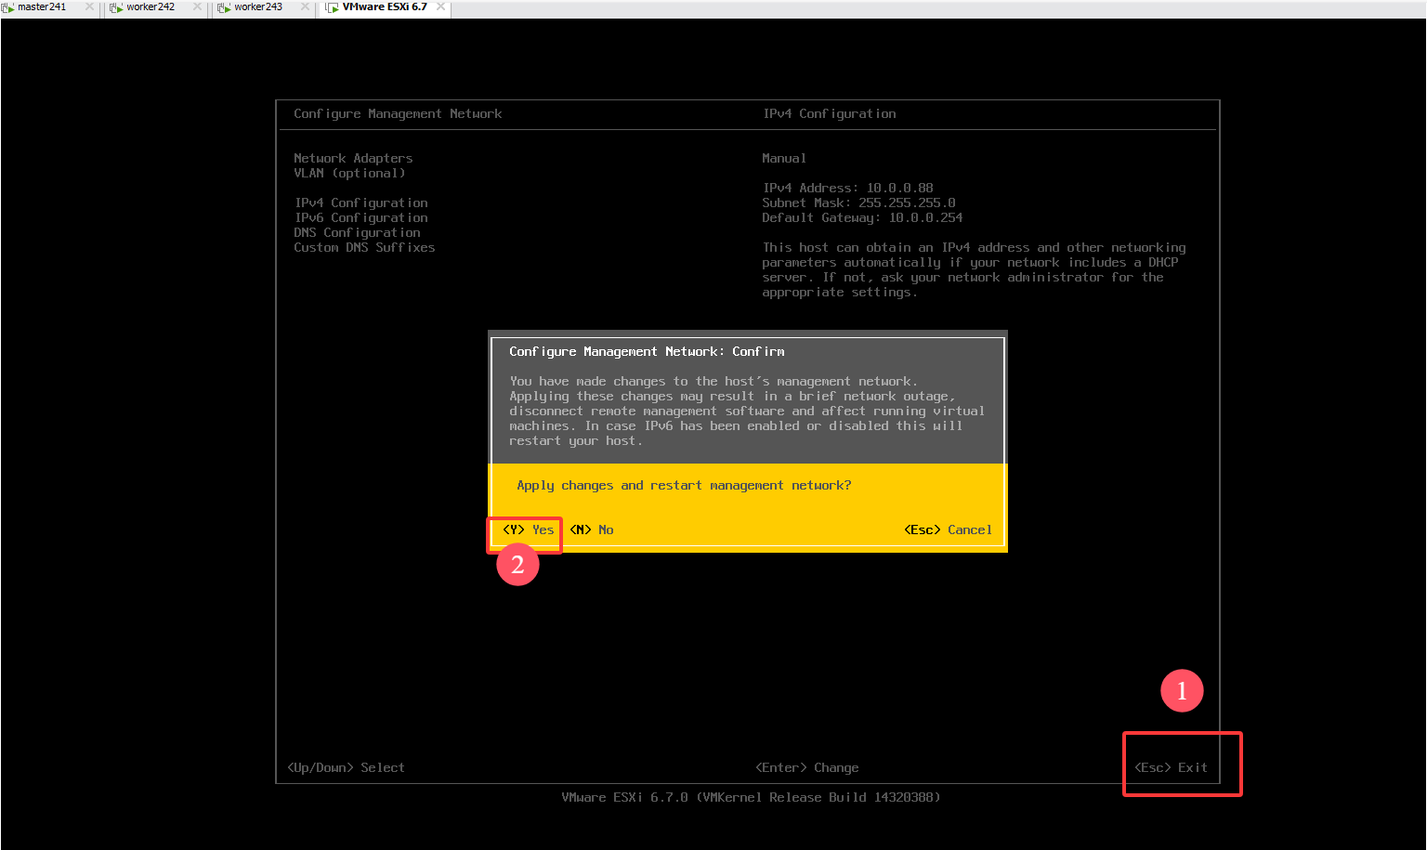Screen dimensions: 1427x850
Task: Switch to the worker243 tab
Action: [x=258, y=7]
